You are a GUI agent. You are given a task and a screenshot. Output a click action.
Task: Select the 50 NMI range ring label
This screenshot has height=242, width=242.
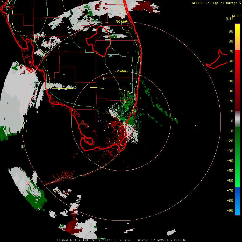pyautogui.click(x=121, y=71)
